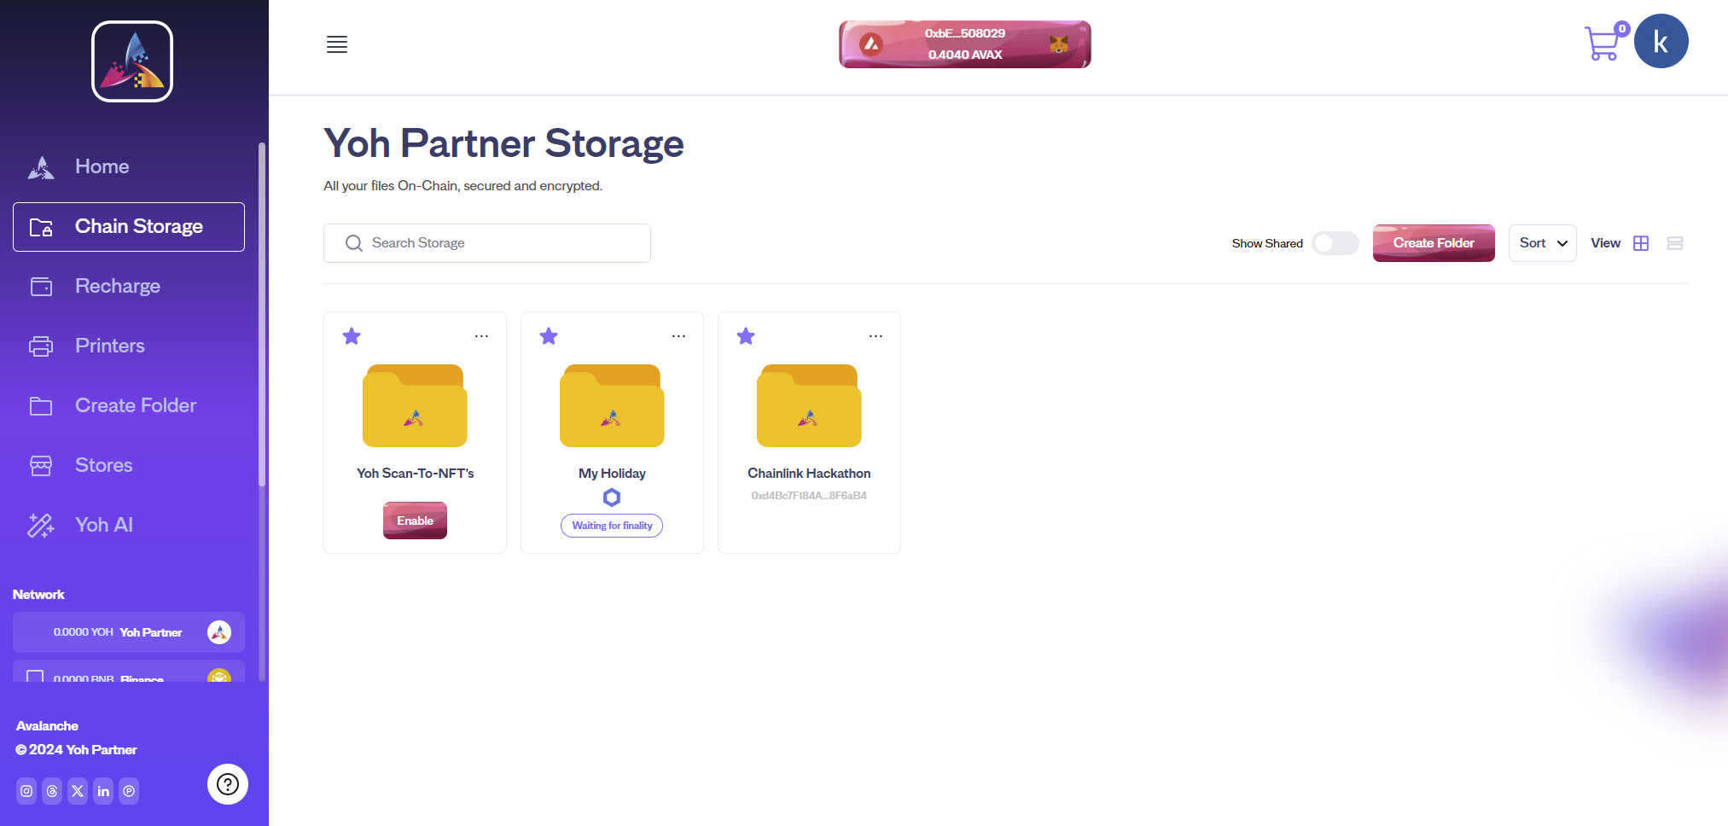Click the "Network" section label

(x=38, y=595)
